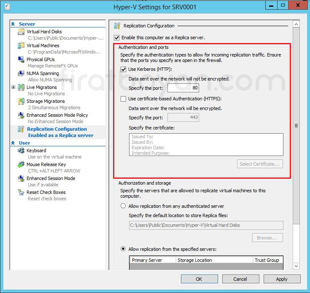Click the Virtual Machines icon

coord(21,46)
